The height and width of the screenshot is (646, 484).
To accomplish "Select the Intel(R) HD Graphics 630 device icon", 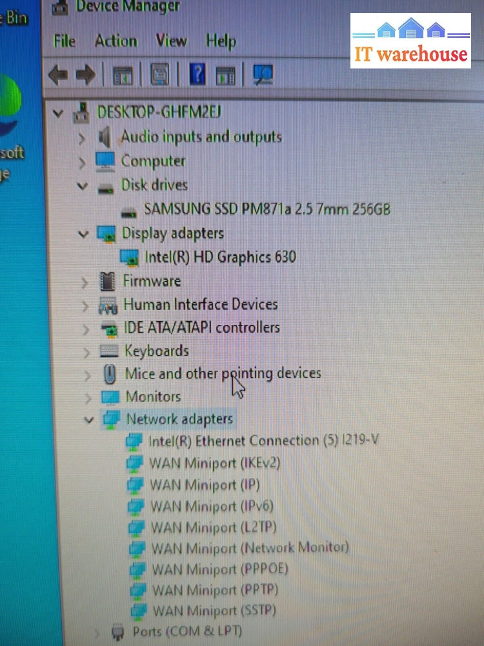I will click(x=130, y=257).
